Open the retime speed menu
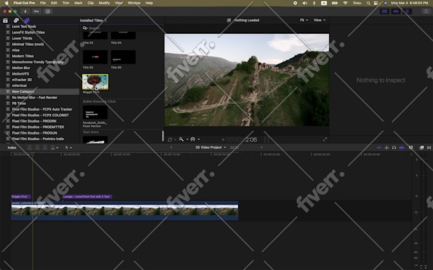433x270 pixels. 195,139
